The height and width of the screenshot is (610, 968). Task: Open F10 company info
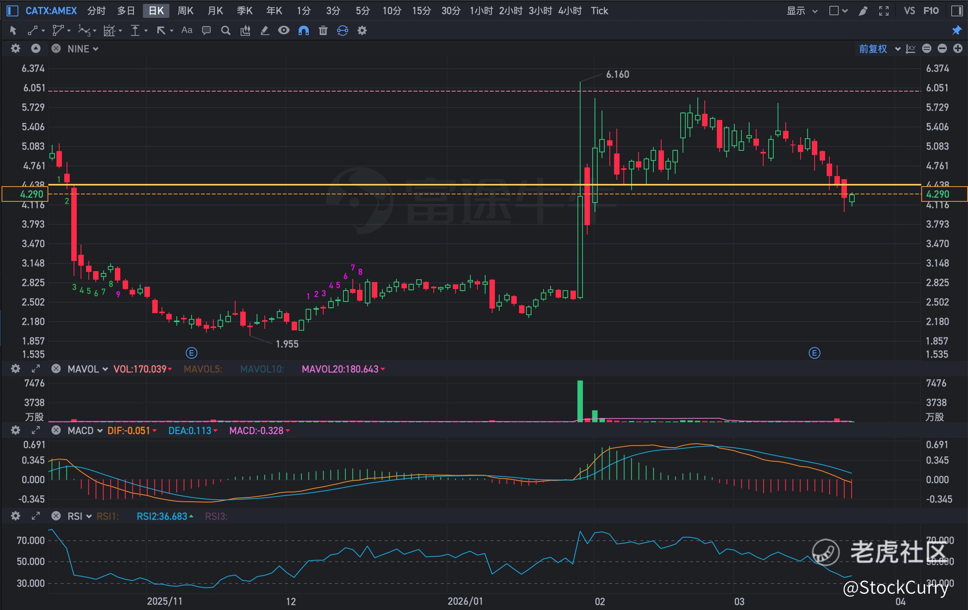tap(931, 11)
